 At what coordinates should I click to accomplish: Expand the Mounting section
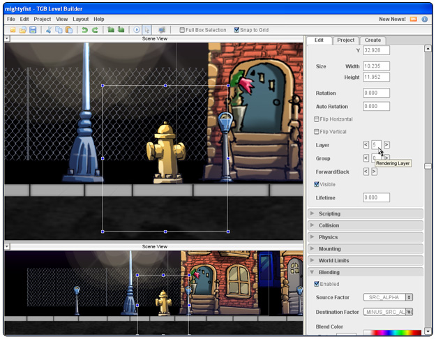tap(366, 248)
